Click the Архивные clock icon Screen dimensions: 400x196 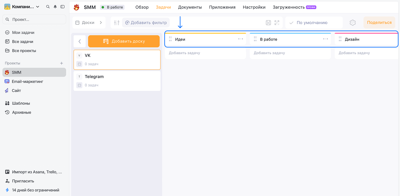[7, 112]
